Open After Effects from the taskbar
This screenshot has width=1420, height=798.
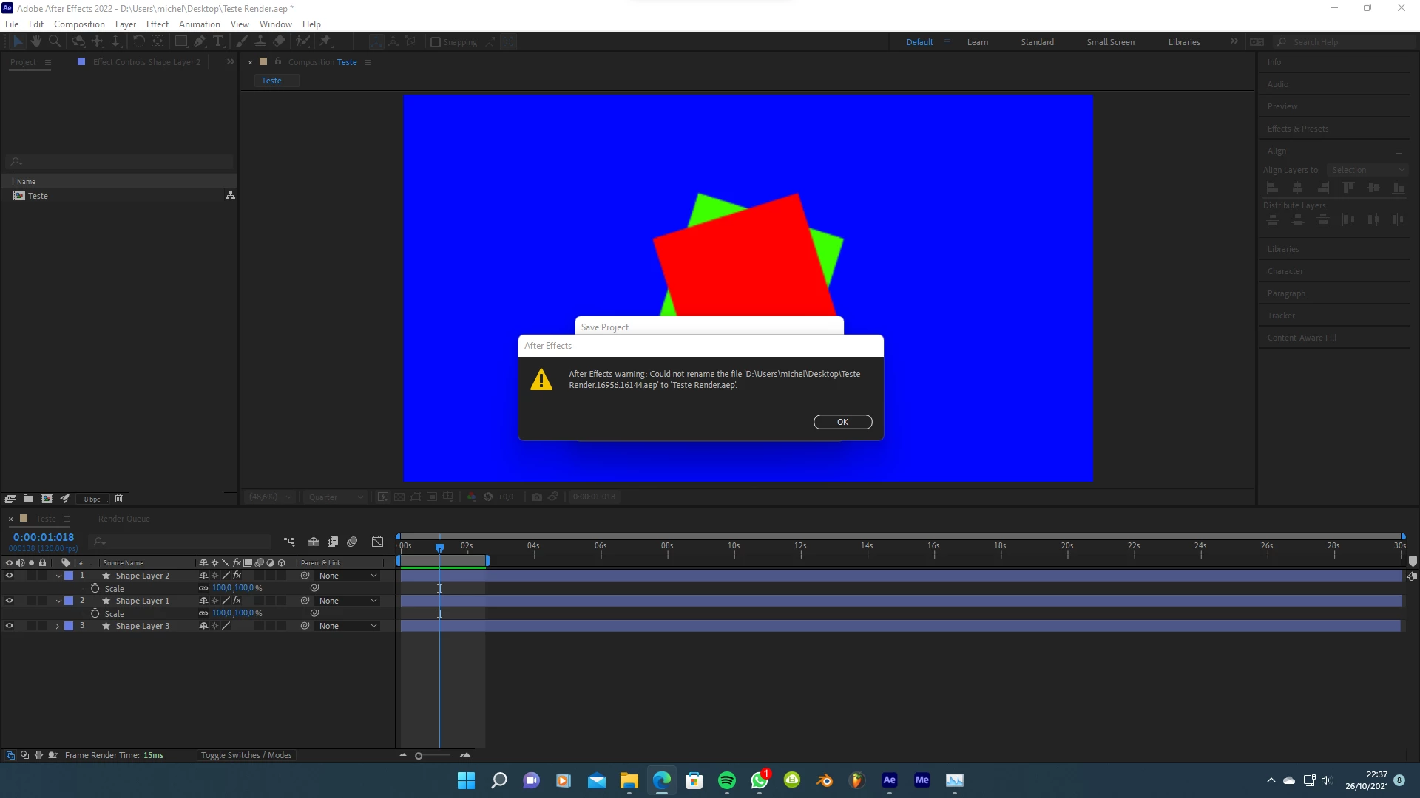click(x=889, y=780)
